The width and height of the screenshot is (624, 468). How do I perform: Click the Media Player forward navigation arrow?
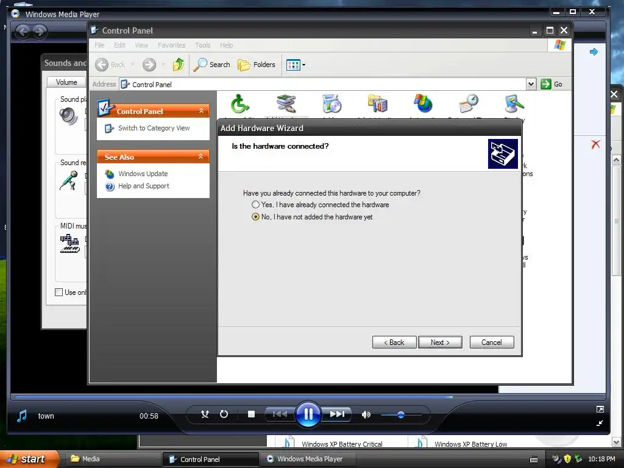tap(40, 32)
